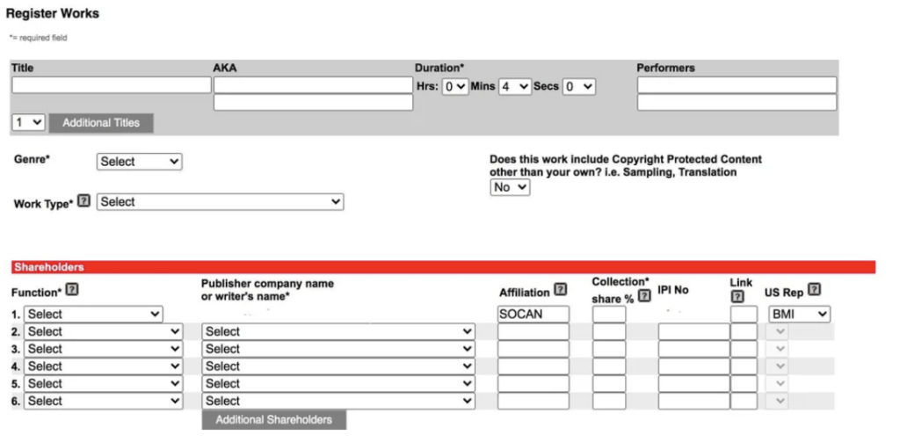The width and height of the screenshot is (900, 442).
Task: Expand the Work Type select list
Action: click(x=221, y=202)
